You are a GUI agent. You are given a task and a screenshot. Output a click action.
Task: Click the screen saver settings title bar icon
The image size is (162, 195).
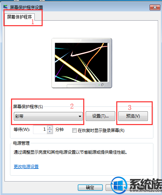pos(6,7)
